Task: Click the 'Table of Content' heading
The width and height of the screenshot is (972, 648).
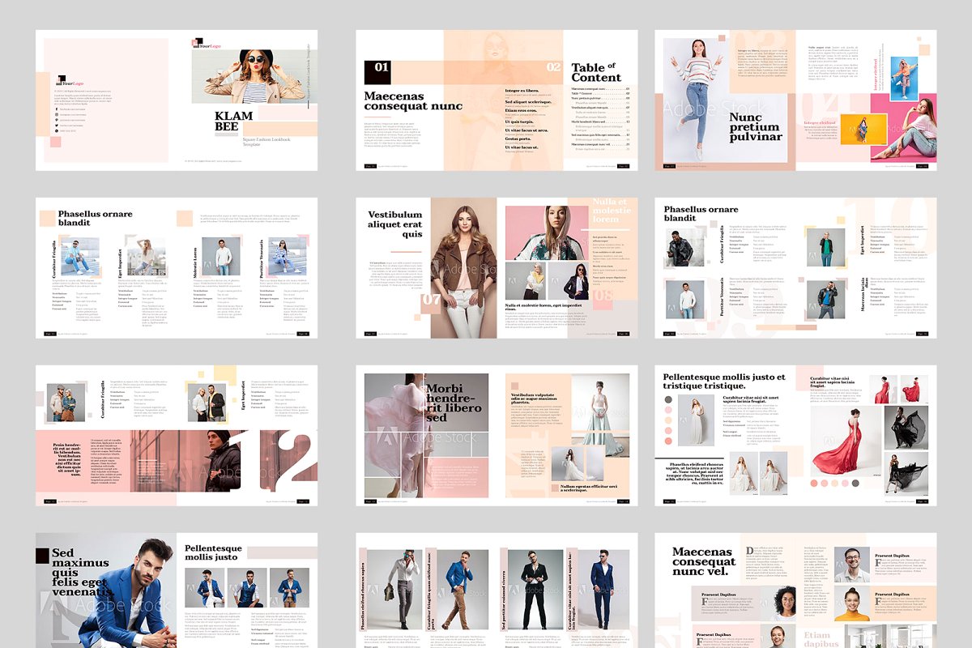Action: pyautogui.click(x=596, y=72)
